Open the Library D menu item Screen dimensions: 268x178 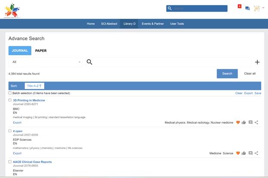pyautogui.click(x=129, y=24)
